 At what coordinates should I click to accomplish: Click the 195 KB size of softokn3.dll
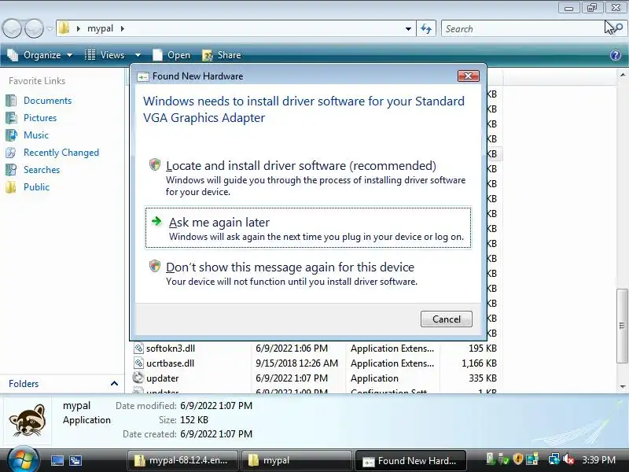coord(483,348)
